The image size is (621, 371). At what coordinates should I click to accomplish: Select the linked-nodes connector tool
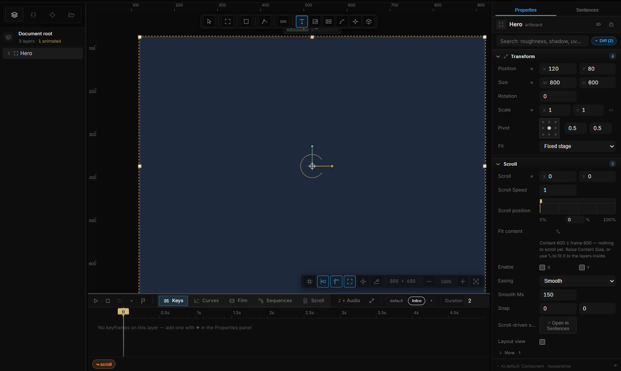(283, 22)
